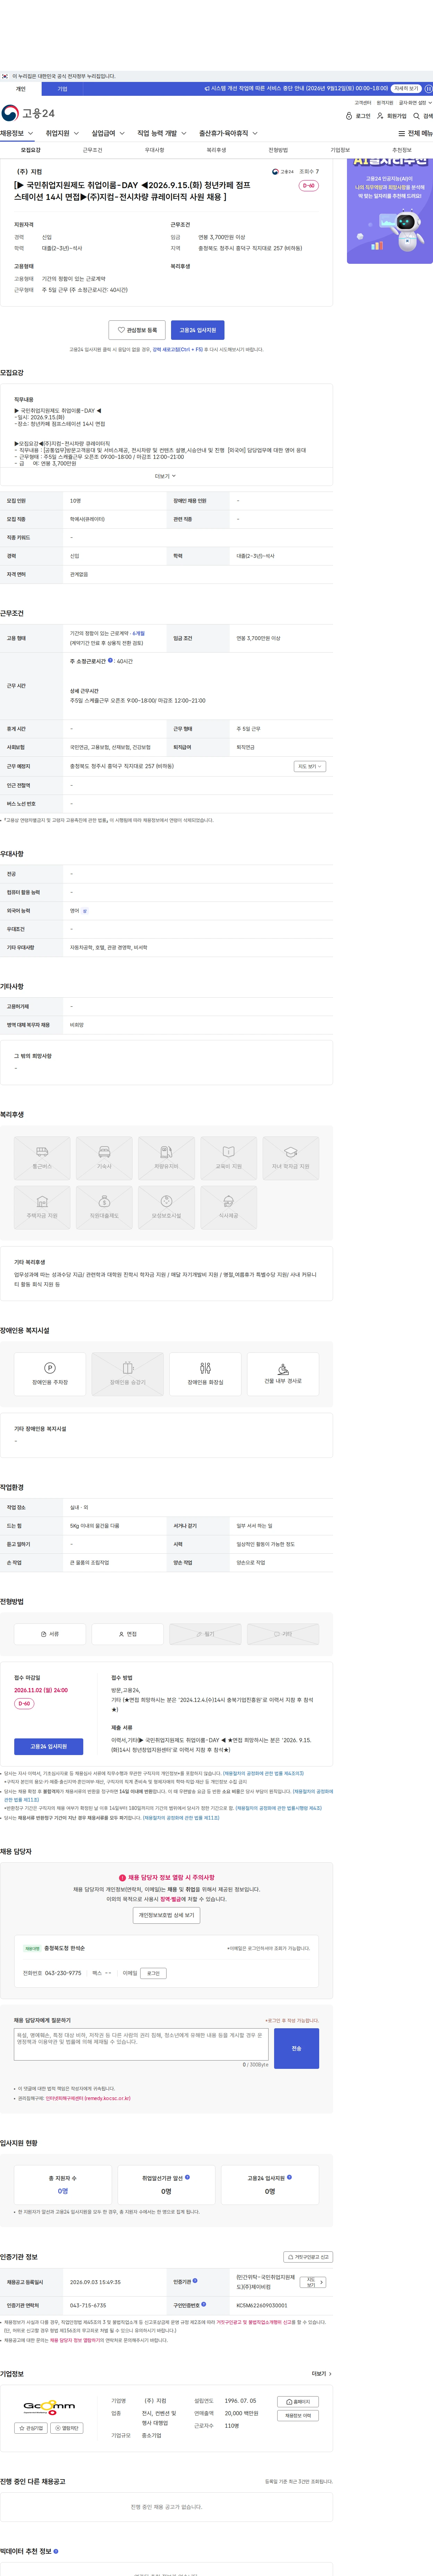433x2576 pixels.
Task: Open 지도 보기 for 근무 예정지
Action: coord(309,766)
